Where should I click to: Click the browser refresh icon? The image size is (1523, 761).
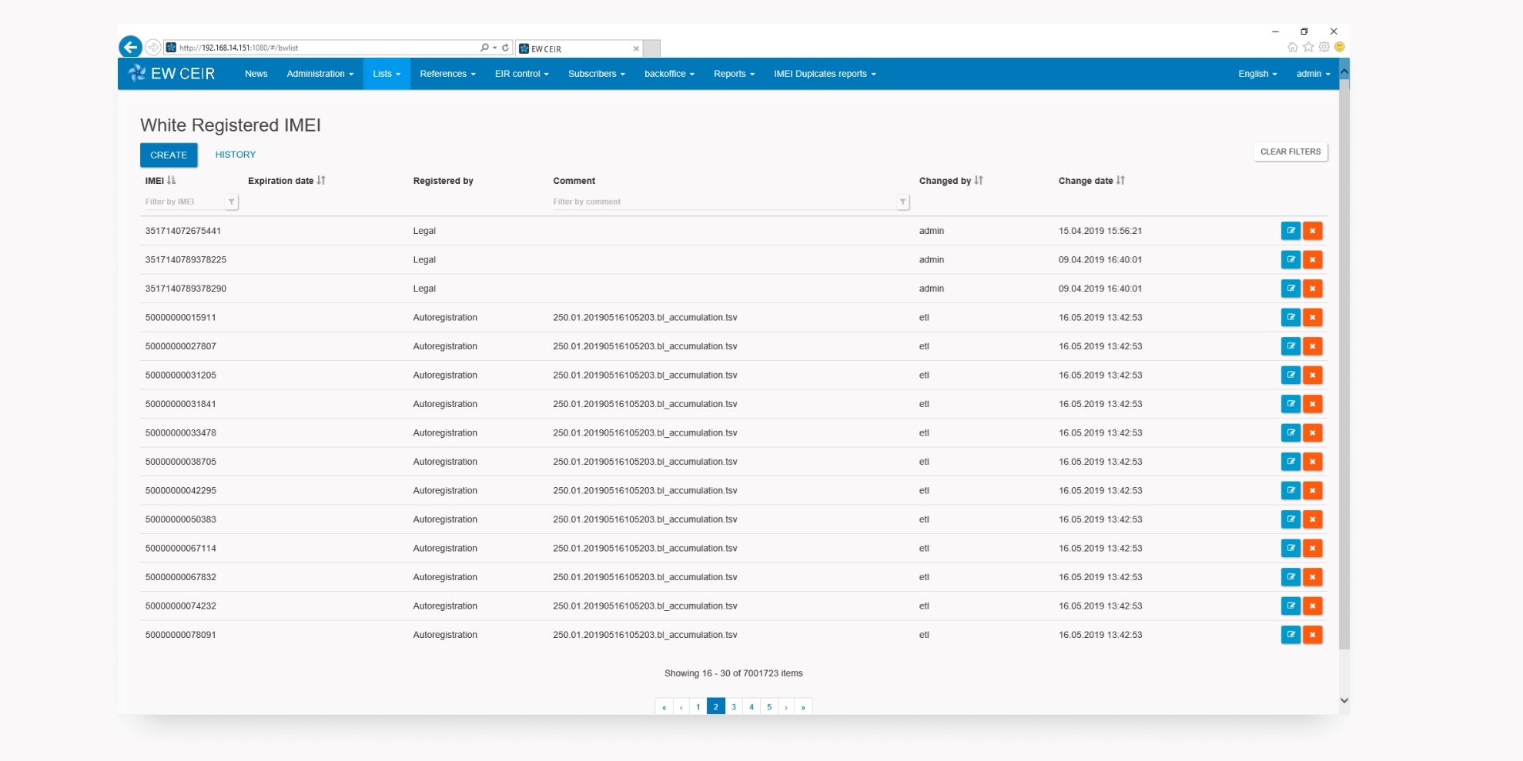pos(505,48)
